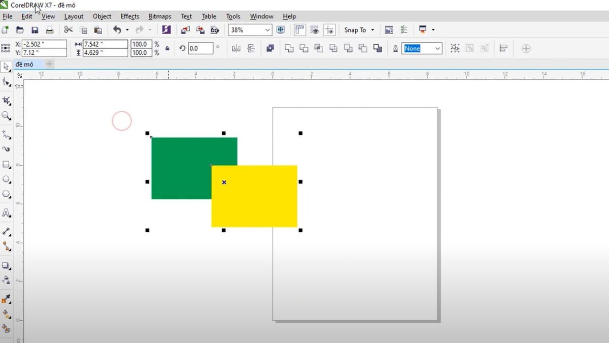Toggle Show Rulers button
Image resolution: width=609 pixels, height=343 pixels.
pyautogui.click(x=300, y=30)
